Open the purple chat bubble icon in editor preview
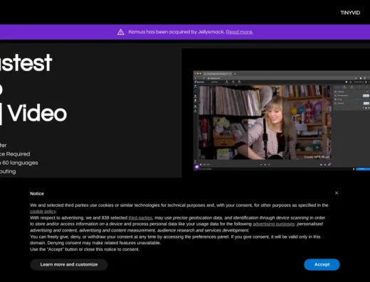The height and width of the screenshot is (282, 370). (197, 167)
